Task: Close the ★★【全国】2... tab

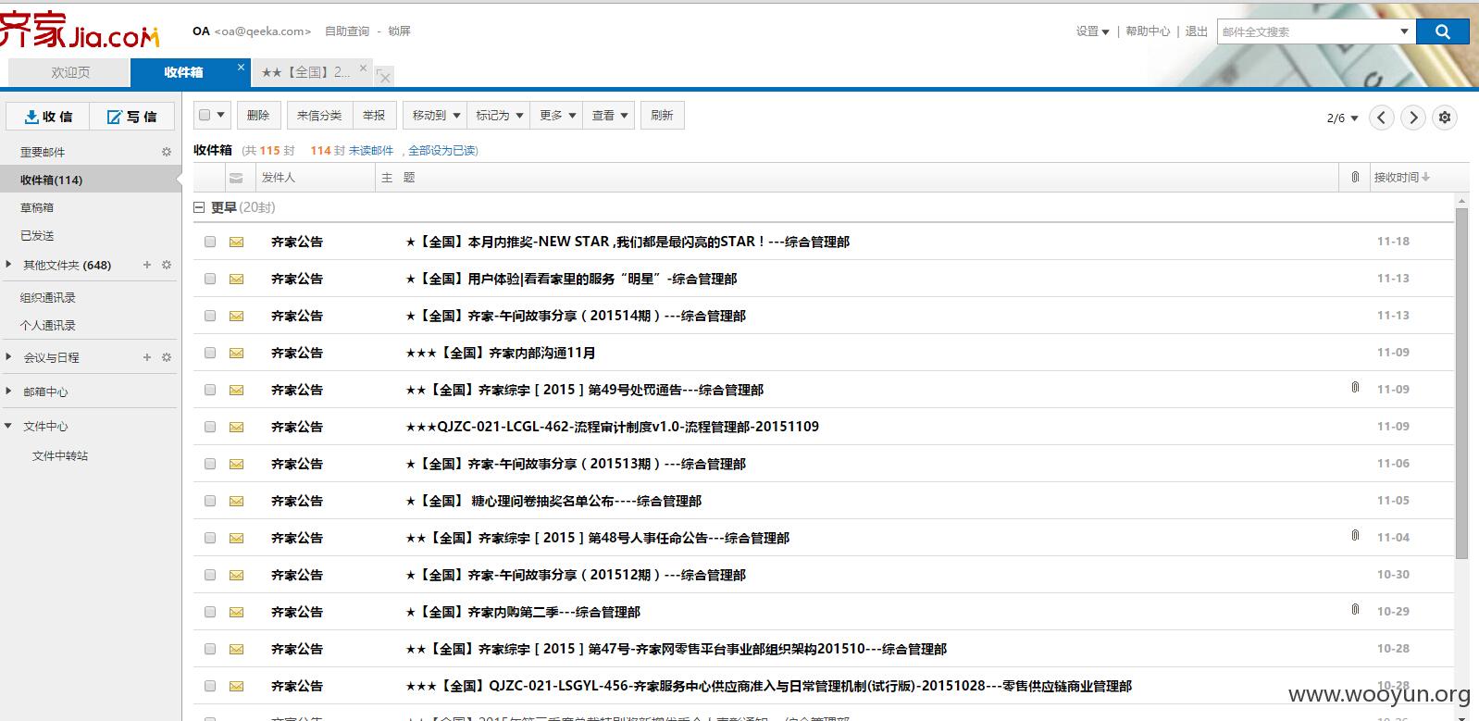Action: pos(363,68)
